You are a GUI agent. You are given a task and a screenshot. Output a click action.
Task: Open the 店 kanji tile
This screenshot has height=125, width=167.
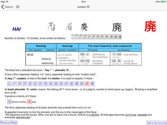(35, 84)
